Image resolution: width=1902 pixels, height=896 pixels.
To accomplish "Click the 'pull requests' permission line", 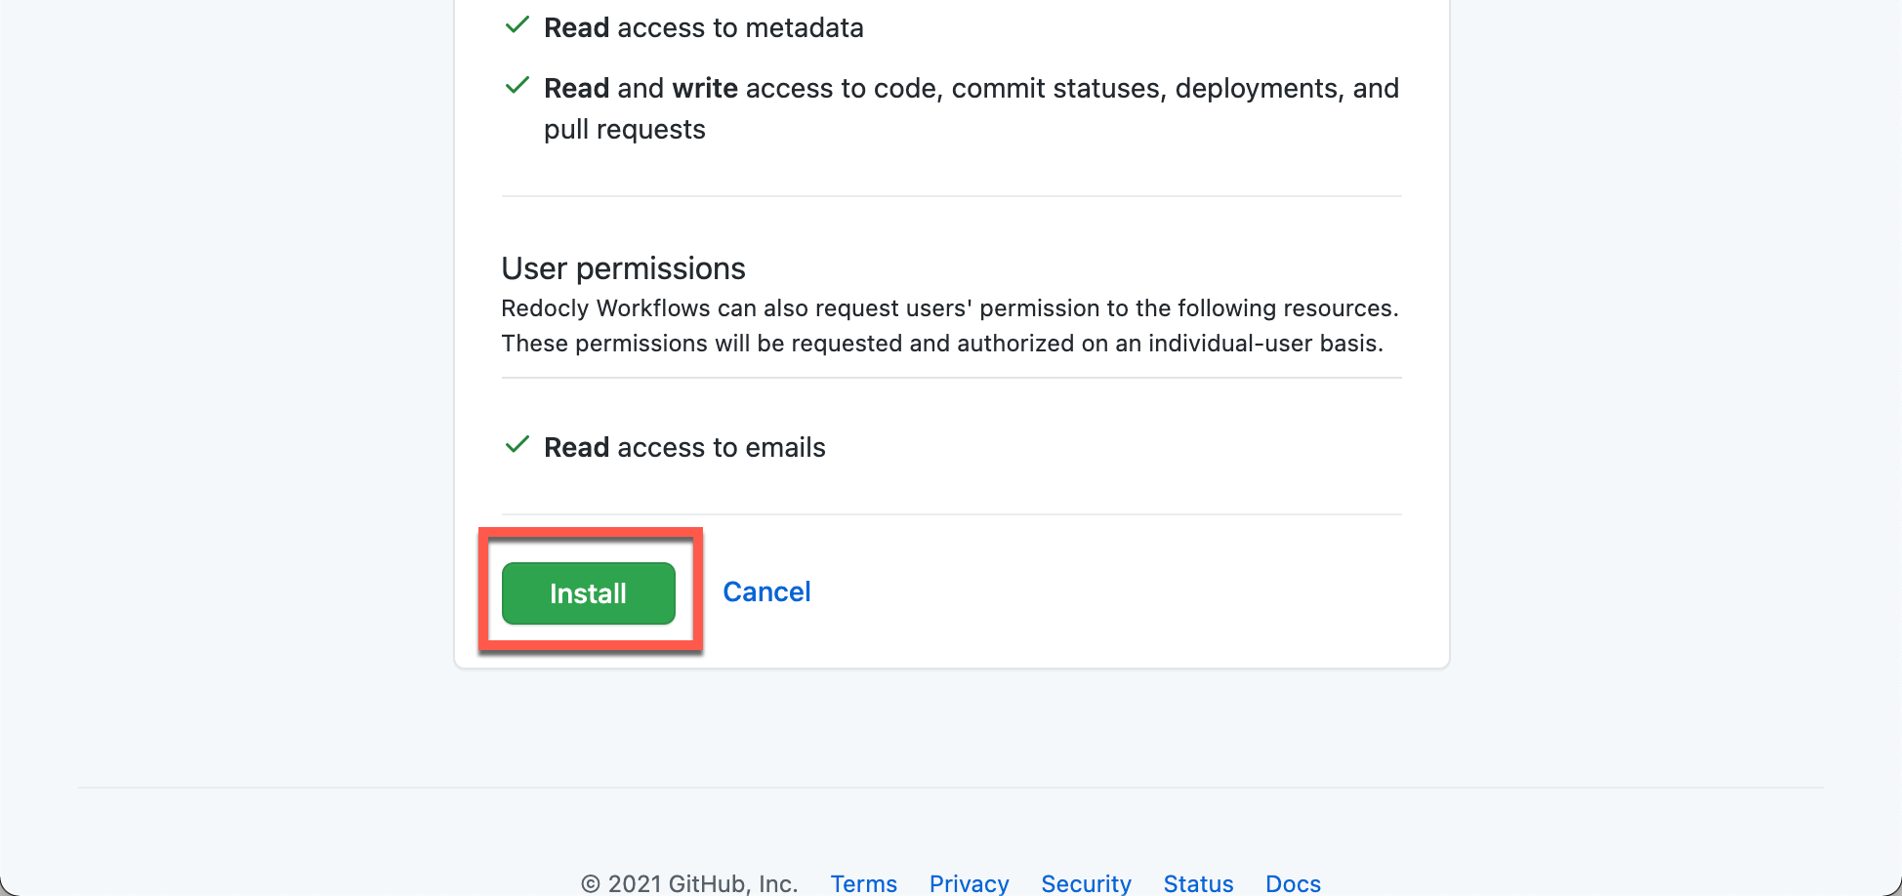I will (625, 129).
